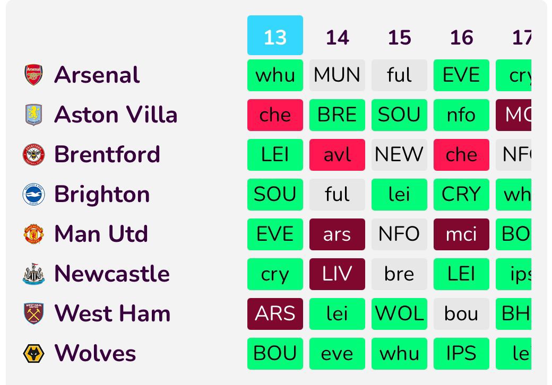Screen dimensions: 552x385
Task: Select the Brentford bee crest
Action: pos(33,154)
